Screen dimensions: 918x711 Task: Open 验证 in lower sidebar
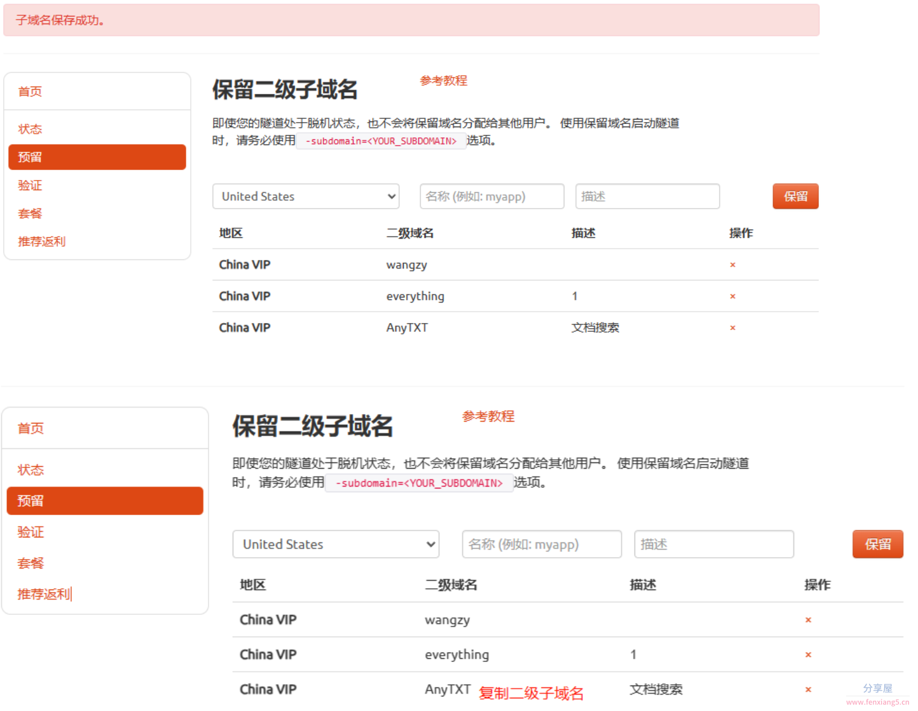coord(31,532)
